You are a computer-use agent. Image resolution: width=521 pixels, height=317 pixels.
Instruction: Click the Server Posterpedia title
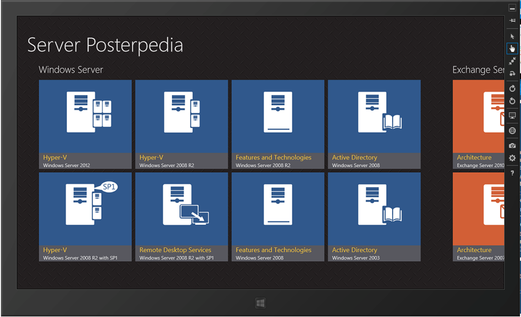tap(105, 45)
